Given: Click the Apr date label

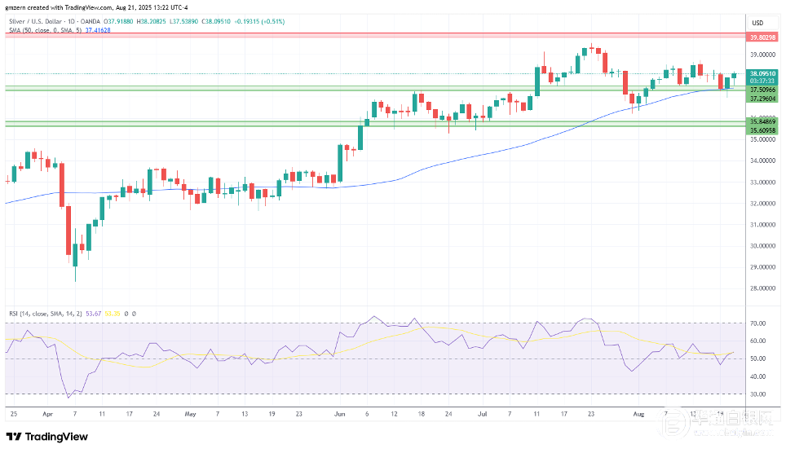Looking at the screenshot, I should pyautogui.click(x=47, y=414).
